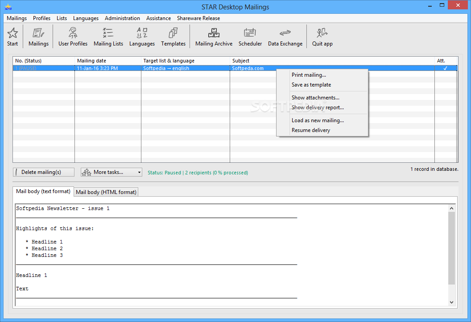Choose Load as new mailing...
The height and width of the screenshot is (322, 471).
click(x=322, y=120)
